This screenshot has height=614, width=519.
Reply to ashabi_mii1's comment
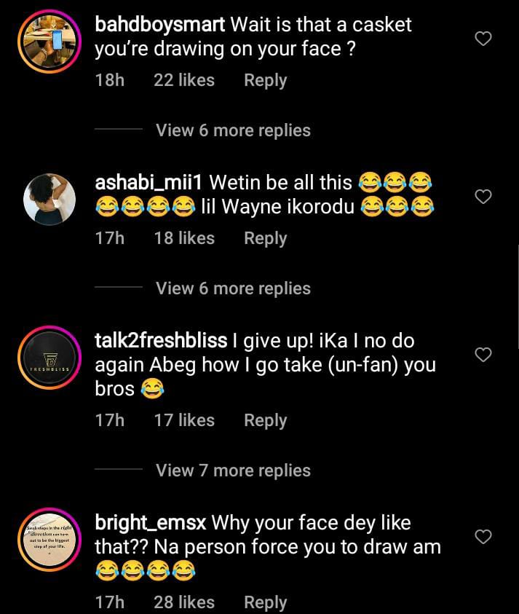[265, 238]
